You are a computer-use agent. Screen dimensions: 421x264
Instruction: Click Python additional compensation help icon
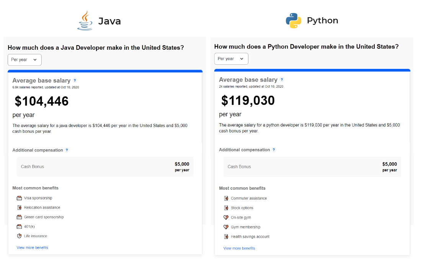(x=274, y=150)
